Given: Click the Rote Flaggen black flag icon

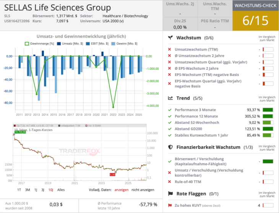Looking at the screenshot, I should (170, 194).
